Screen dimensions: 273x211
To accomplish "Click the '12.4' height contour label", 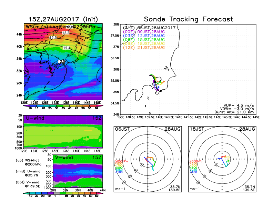I will tap(67, 48).
